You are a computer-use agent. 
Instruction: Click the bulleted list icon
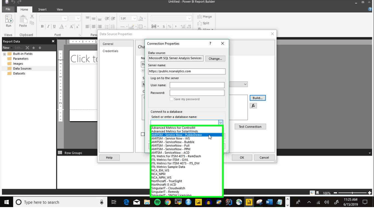(107, 27)
